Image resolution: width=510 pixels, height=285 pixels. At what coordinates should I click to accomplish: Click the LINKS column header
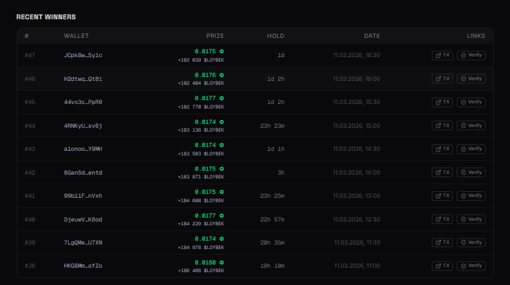[x=476, y=36]
